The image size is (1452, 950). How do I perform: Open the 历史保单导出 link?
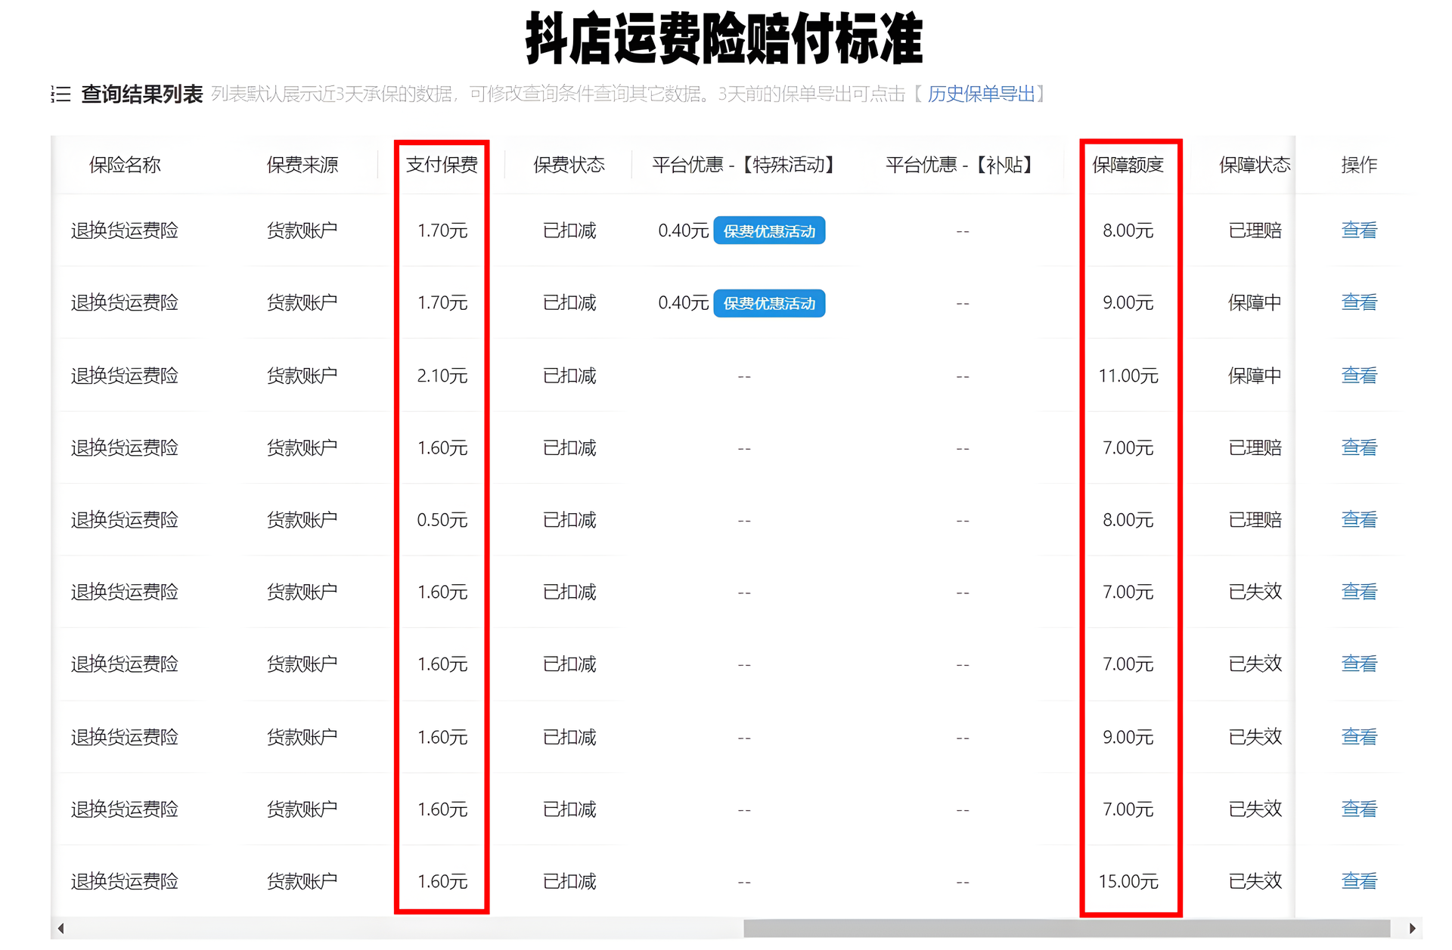click(x=981, y=94)
